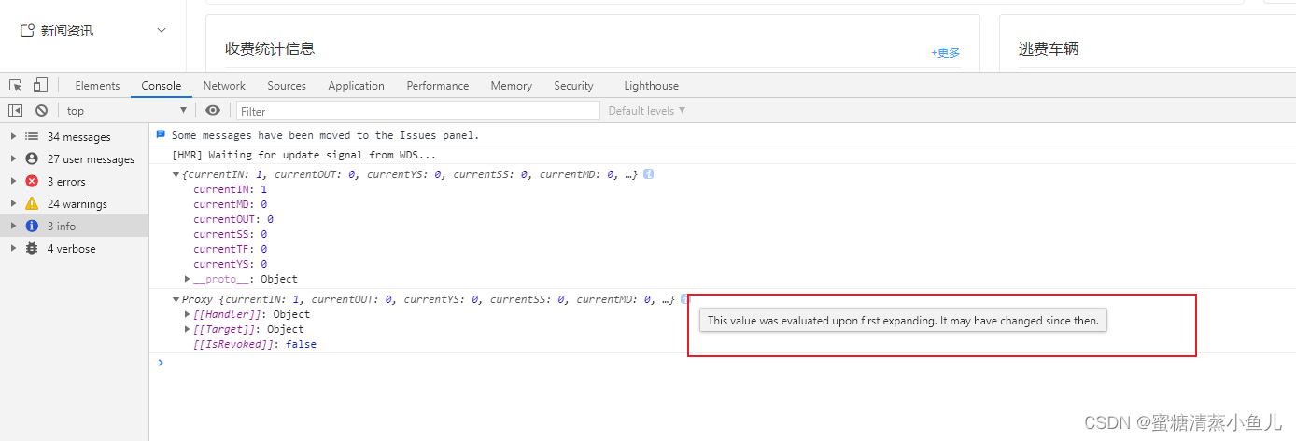Viewport: 1296px width, 441px height.
Task: Click into the console Filter field
Action: pyautogui.click(x=417, y=110)
